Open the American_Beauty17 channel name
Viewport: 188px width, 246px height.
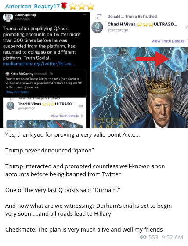[x=33, y=6]
